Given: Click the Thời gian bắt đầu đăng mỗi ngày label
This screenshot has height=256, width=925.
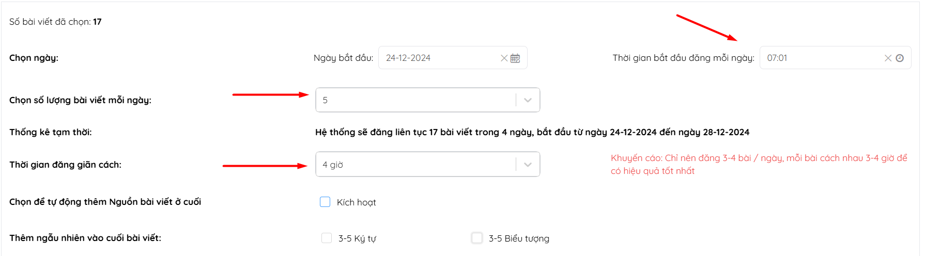Looking at the screenshot, I should coord(683,58).
